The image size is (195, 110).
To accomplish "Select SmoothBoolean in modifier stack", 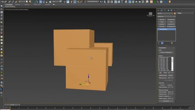I will click(x=166, y=29).
